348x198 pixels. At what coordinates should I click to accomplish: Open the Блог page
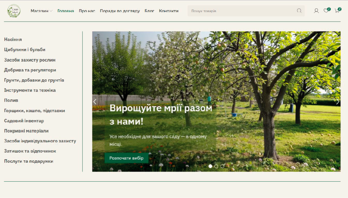[149, 11]
